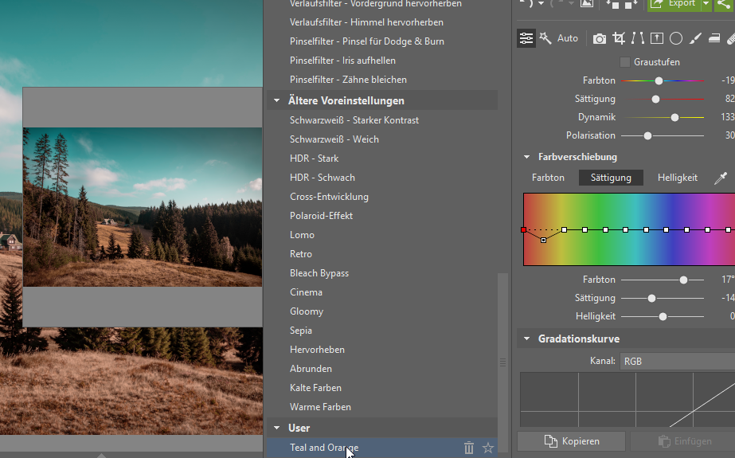
Task: Collapse the Farbverschiebung section
Action: [x=526, y=157]
